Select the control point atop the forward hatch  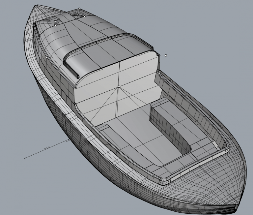[79, 9]
